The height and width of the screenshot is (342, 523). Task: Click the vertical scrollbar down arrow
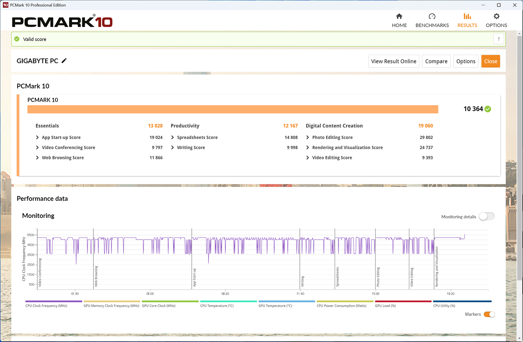tap(519, 338)
